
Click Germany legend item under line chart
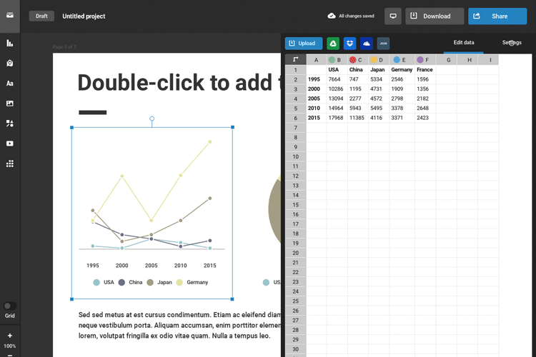[x=192, y=283]
